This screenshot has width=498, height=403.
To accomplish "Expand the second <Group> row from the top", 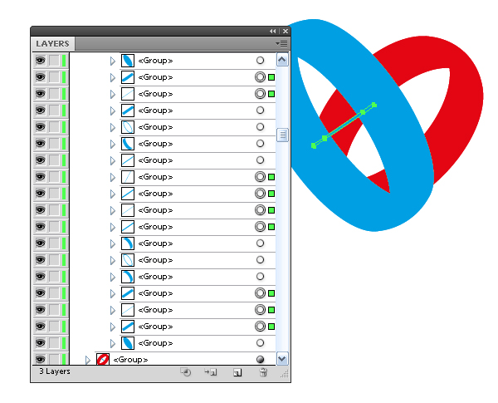I will click(113, 77).
